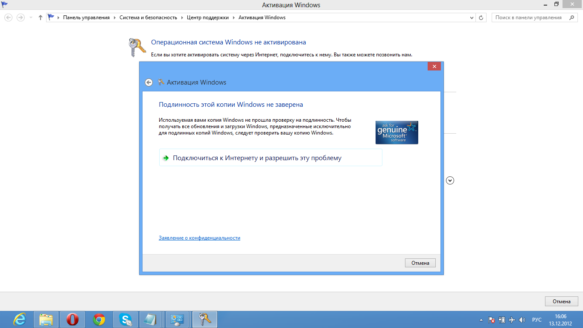Go up one level with the up arrow
The height and width of the screenshot is (328, 583).
point(41,18)
